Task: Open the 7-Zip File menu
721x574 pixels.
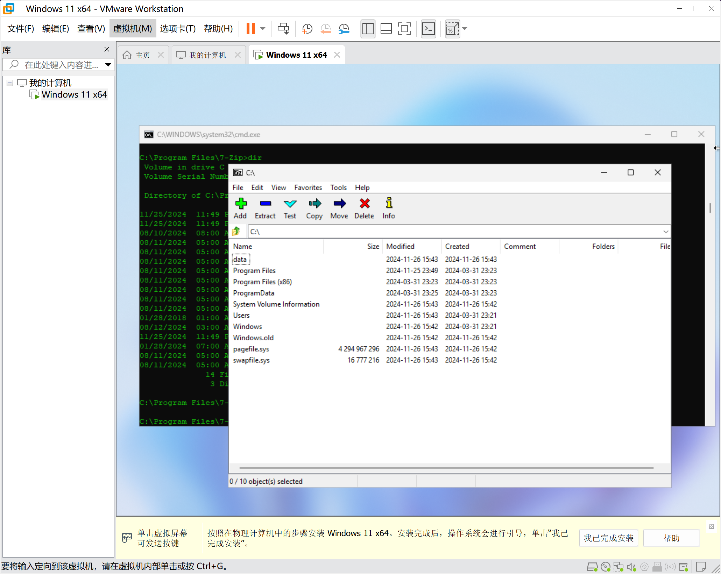Action: [x=238, y=187]
